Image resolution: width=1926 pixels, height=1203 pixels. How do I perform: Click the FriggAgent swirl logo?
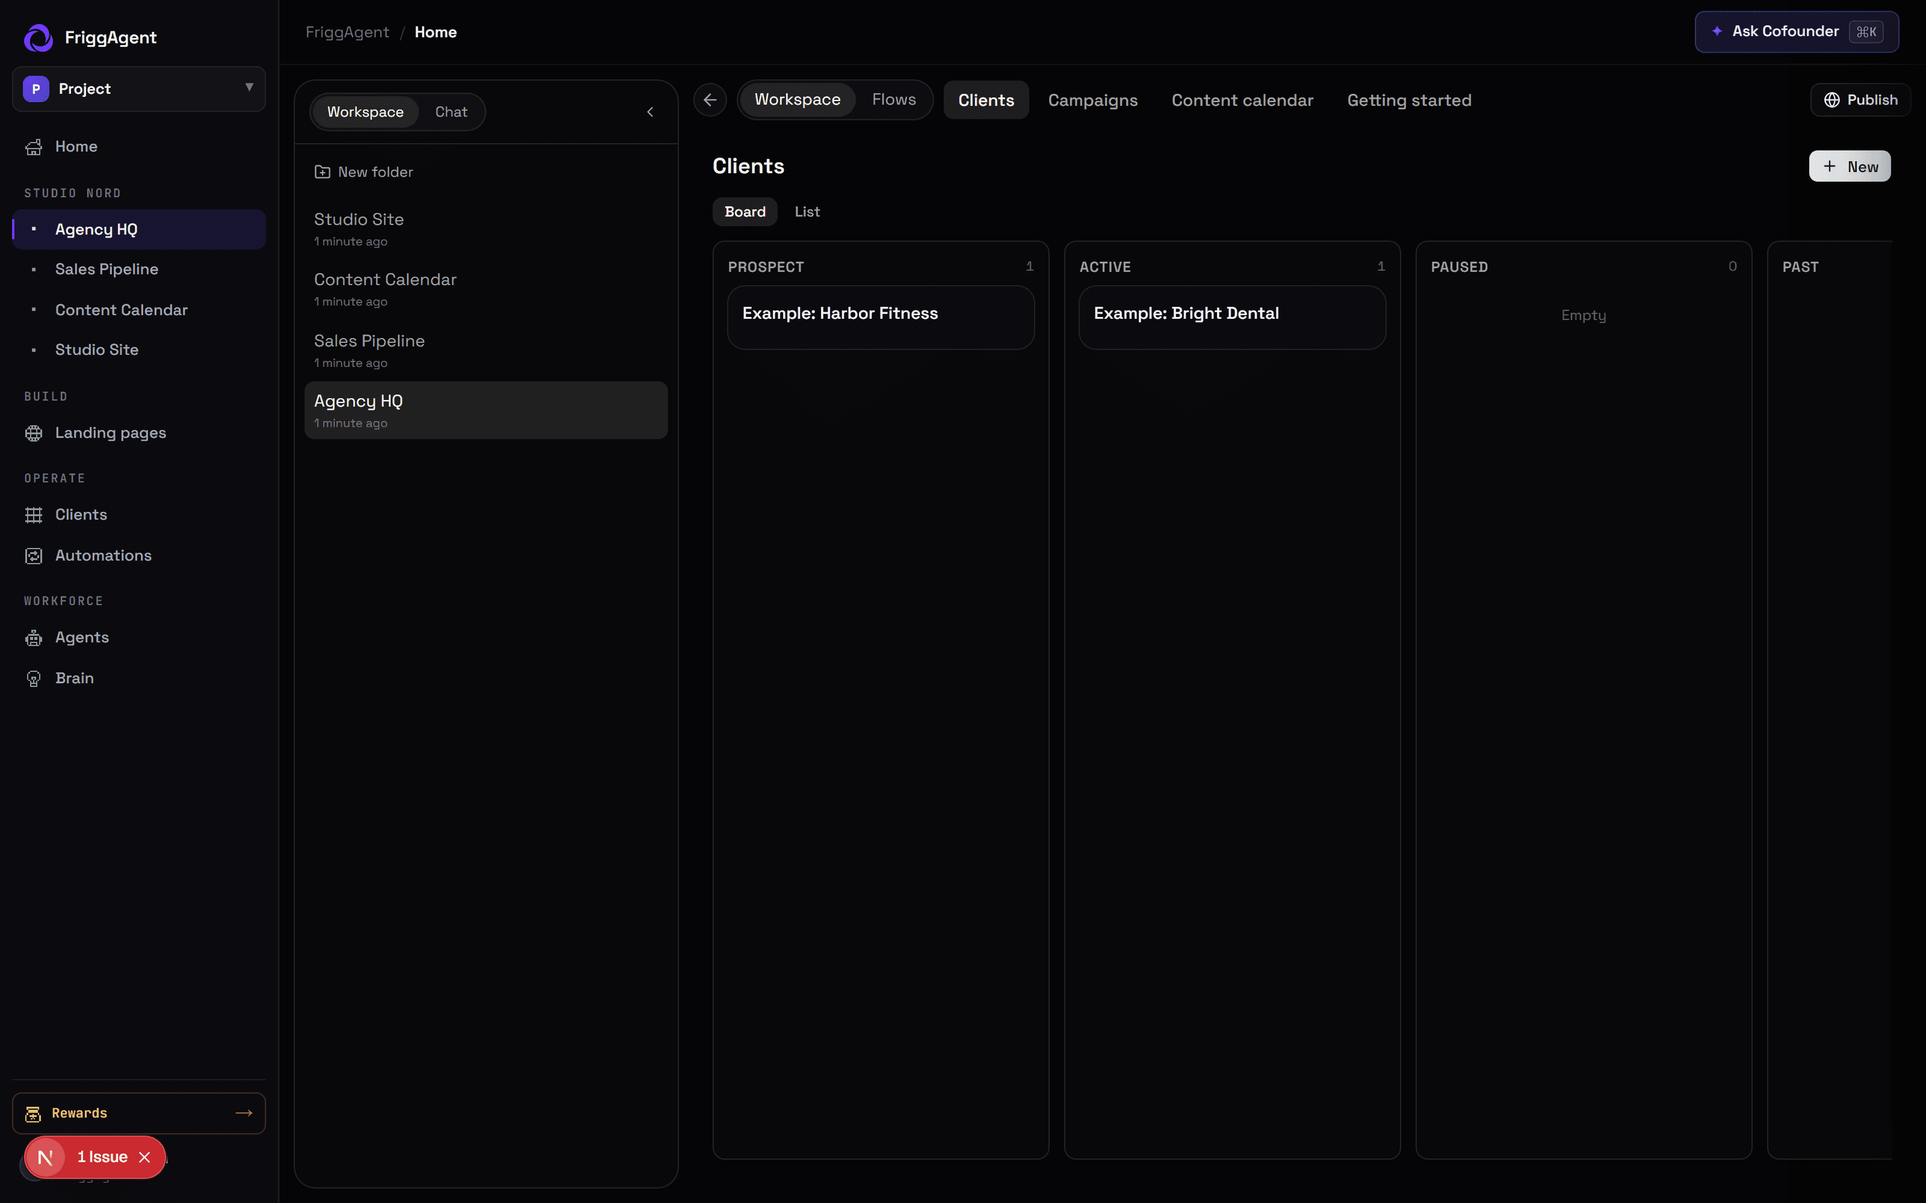click(38, 37)
